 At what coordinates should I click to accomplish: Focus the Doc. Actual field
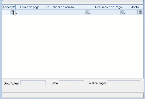[33, 83]
